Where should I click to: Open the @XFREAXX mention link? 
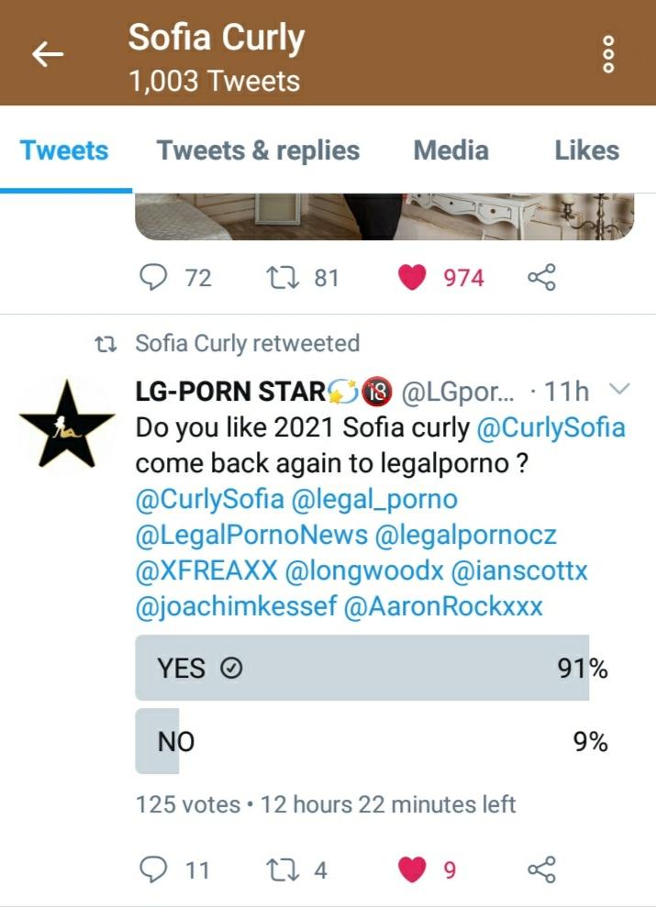pyautogui.click(x=206, y=570)
